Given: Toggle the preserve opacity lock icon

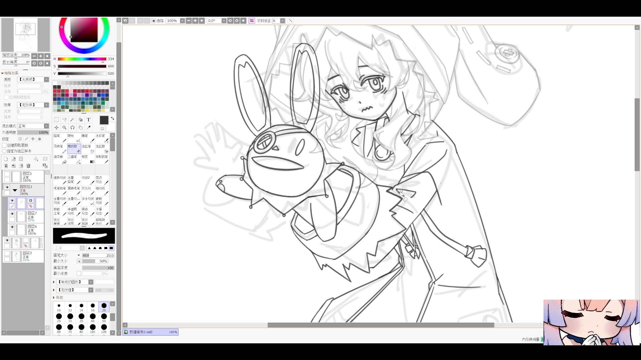Looking at the screenshot, I should [20, 139].
